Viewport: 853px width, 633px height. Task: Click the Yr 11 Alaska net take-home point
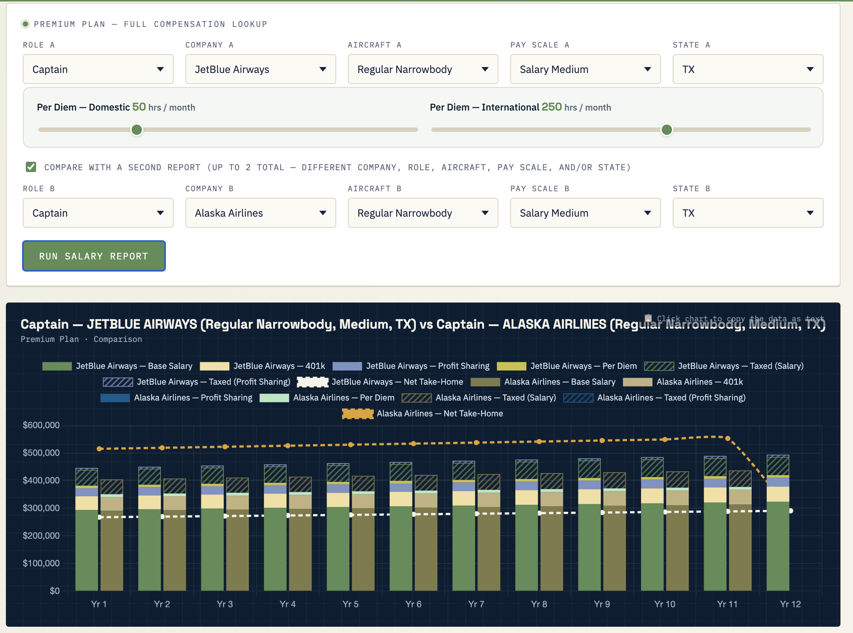coord(728,438)
